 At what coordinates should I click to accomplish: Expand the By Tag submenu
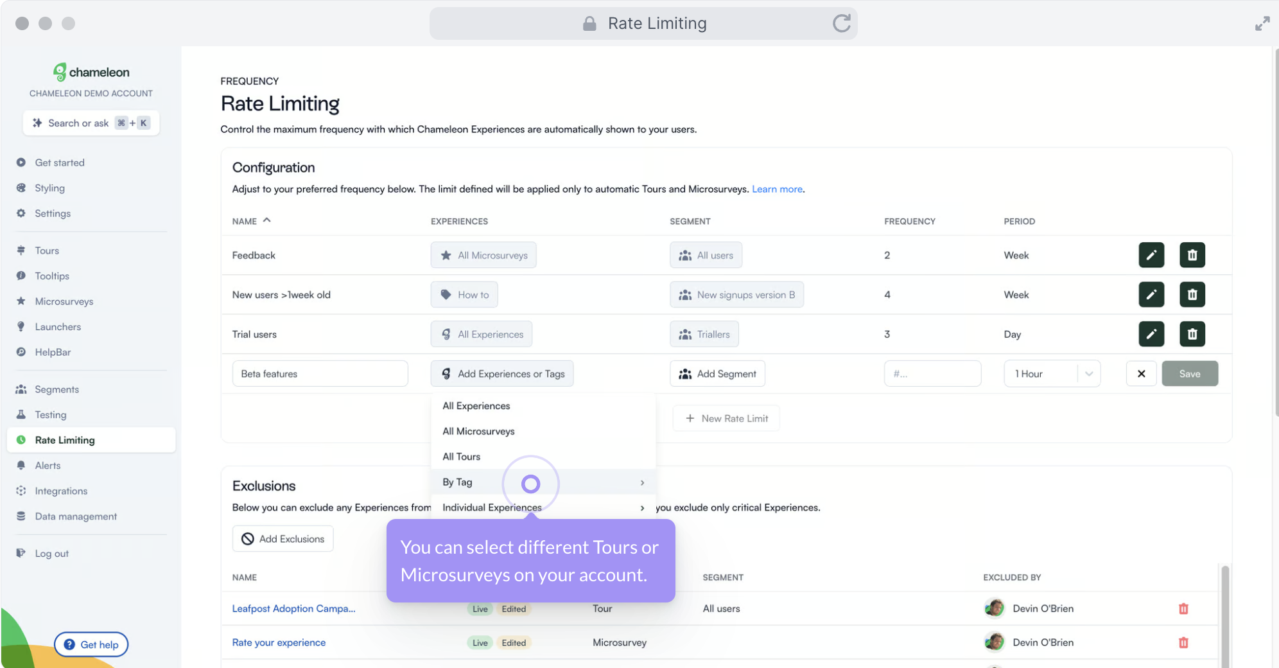[x=543, y=482]
